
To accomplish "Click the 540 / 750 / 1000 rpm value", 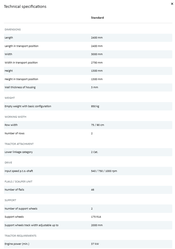I will (104, 171).
